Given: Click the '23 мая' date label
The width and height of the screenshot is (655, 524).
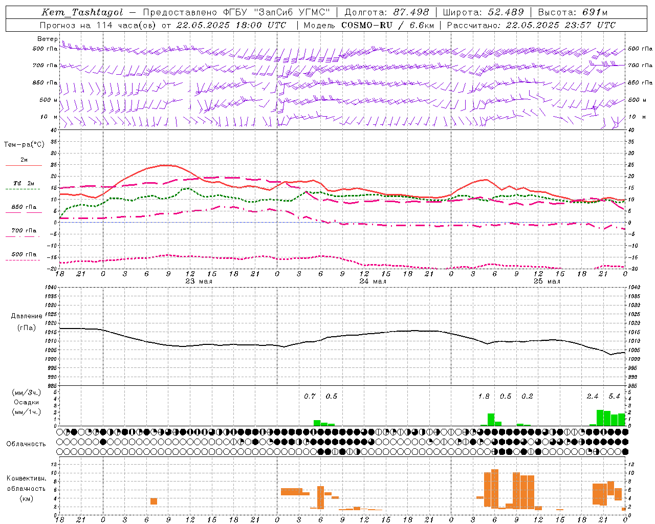Looking at the screenshot, I should [x=199, y=281].
